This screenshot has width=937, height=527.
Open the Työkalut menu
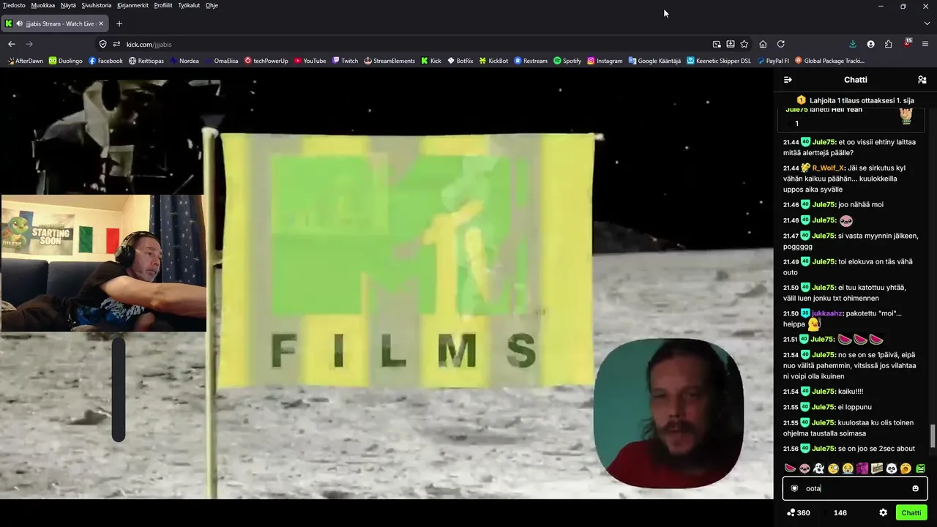coord(189,5)
